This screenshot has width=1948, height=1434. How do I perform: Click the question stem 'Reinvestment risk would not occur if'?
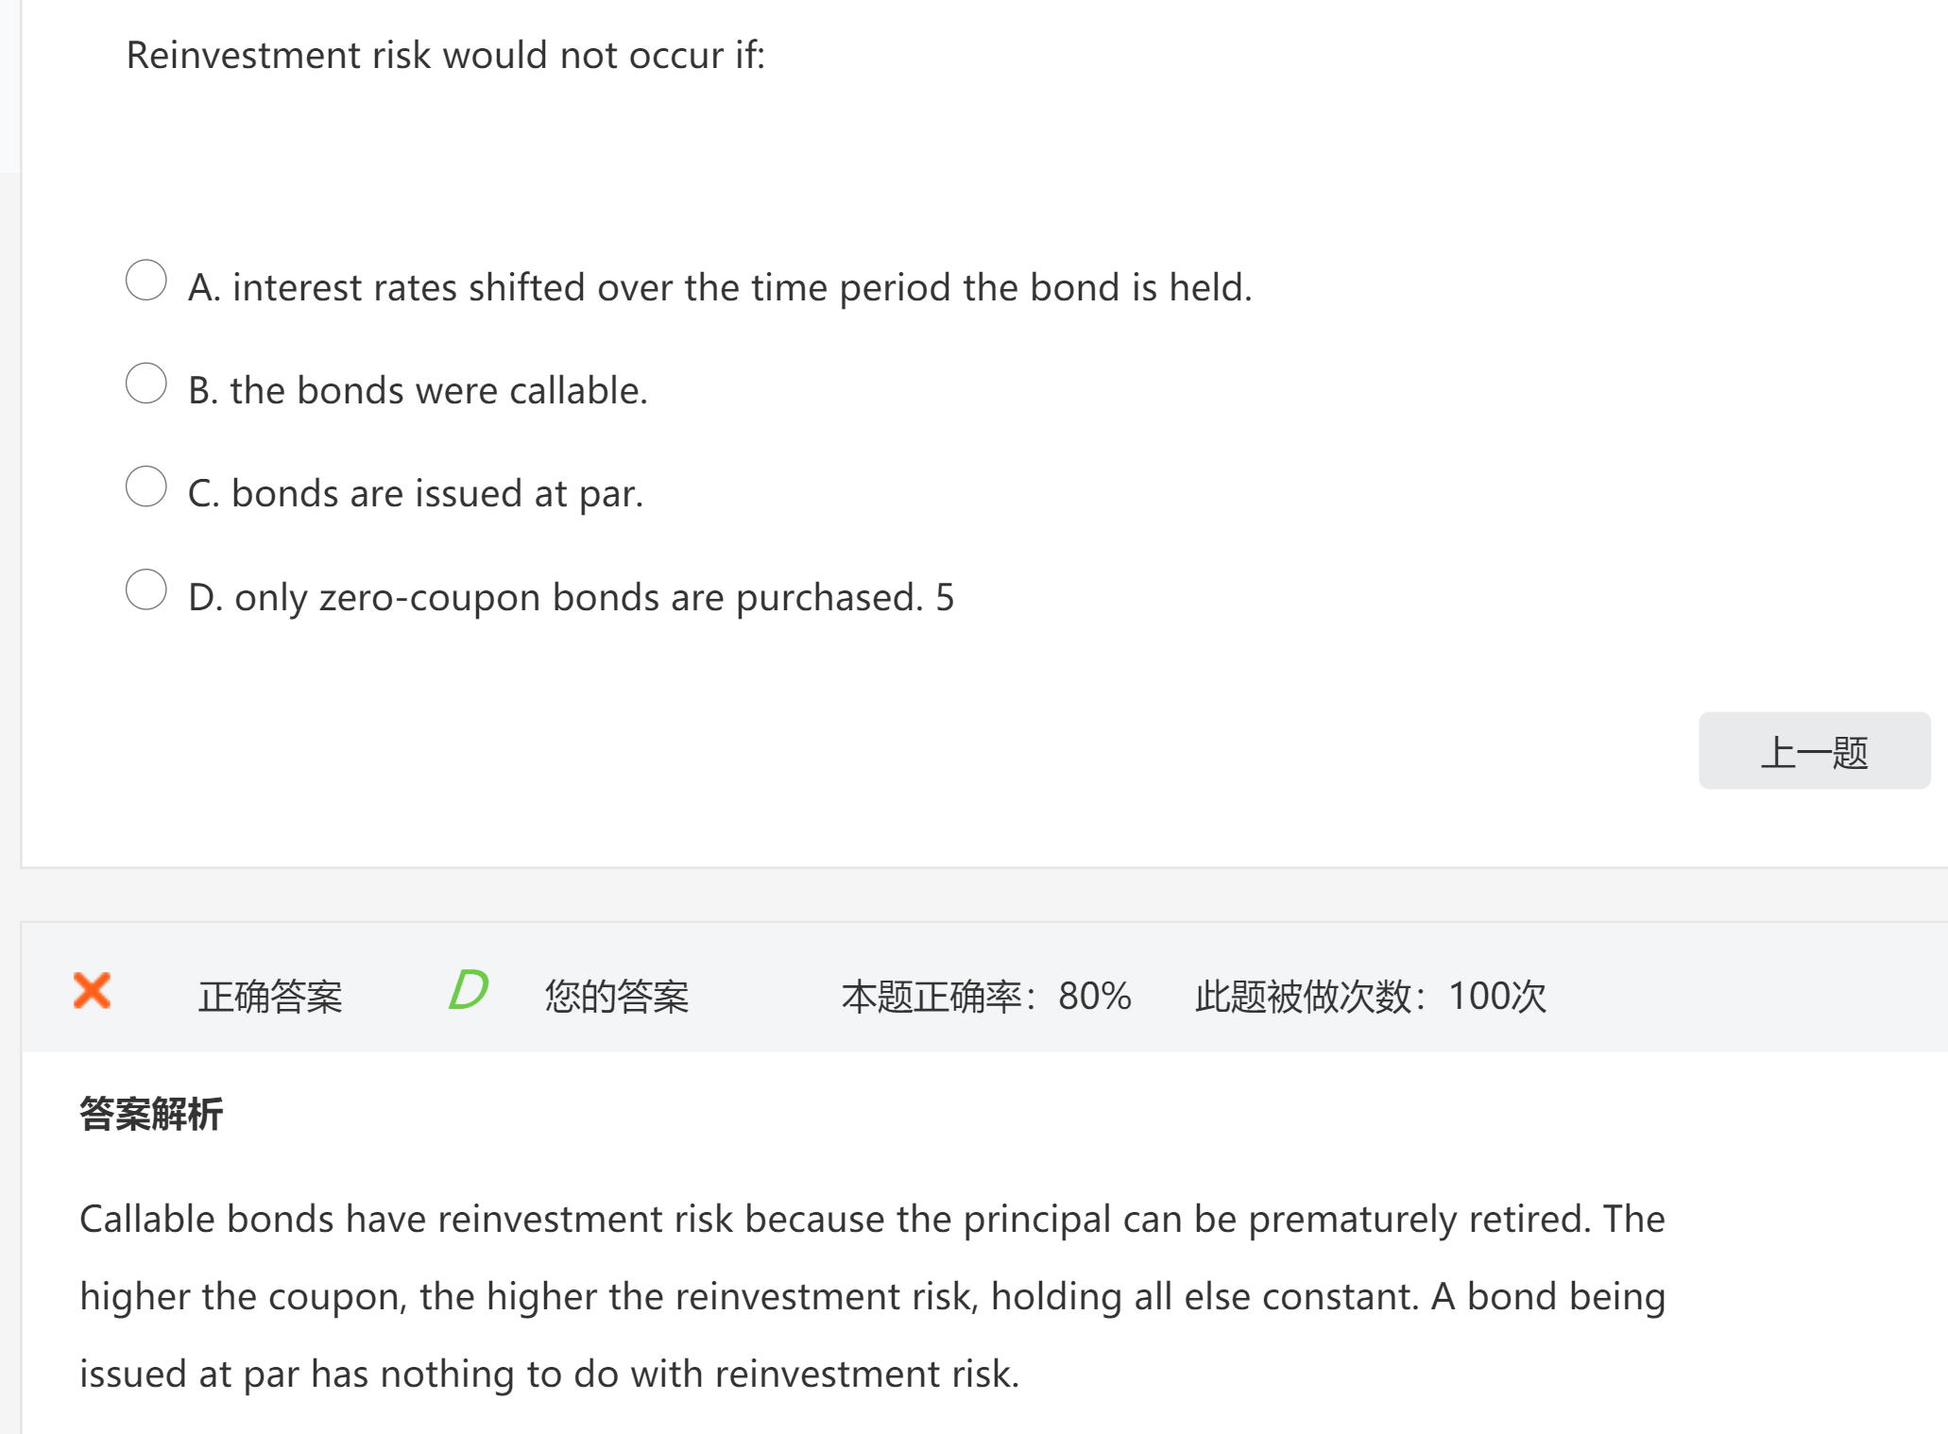(445, 55)
